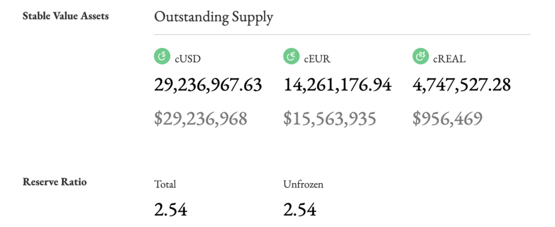Click the cUSD dollar value $29,236,968
This screenshot has width=555, height=227.
click(x=200, y=118)
